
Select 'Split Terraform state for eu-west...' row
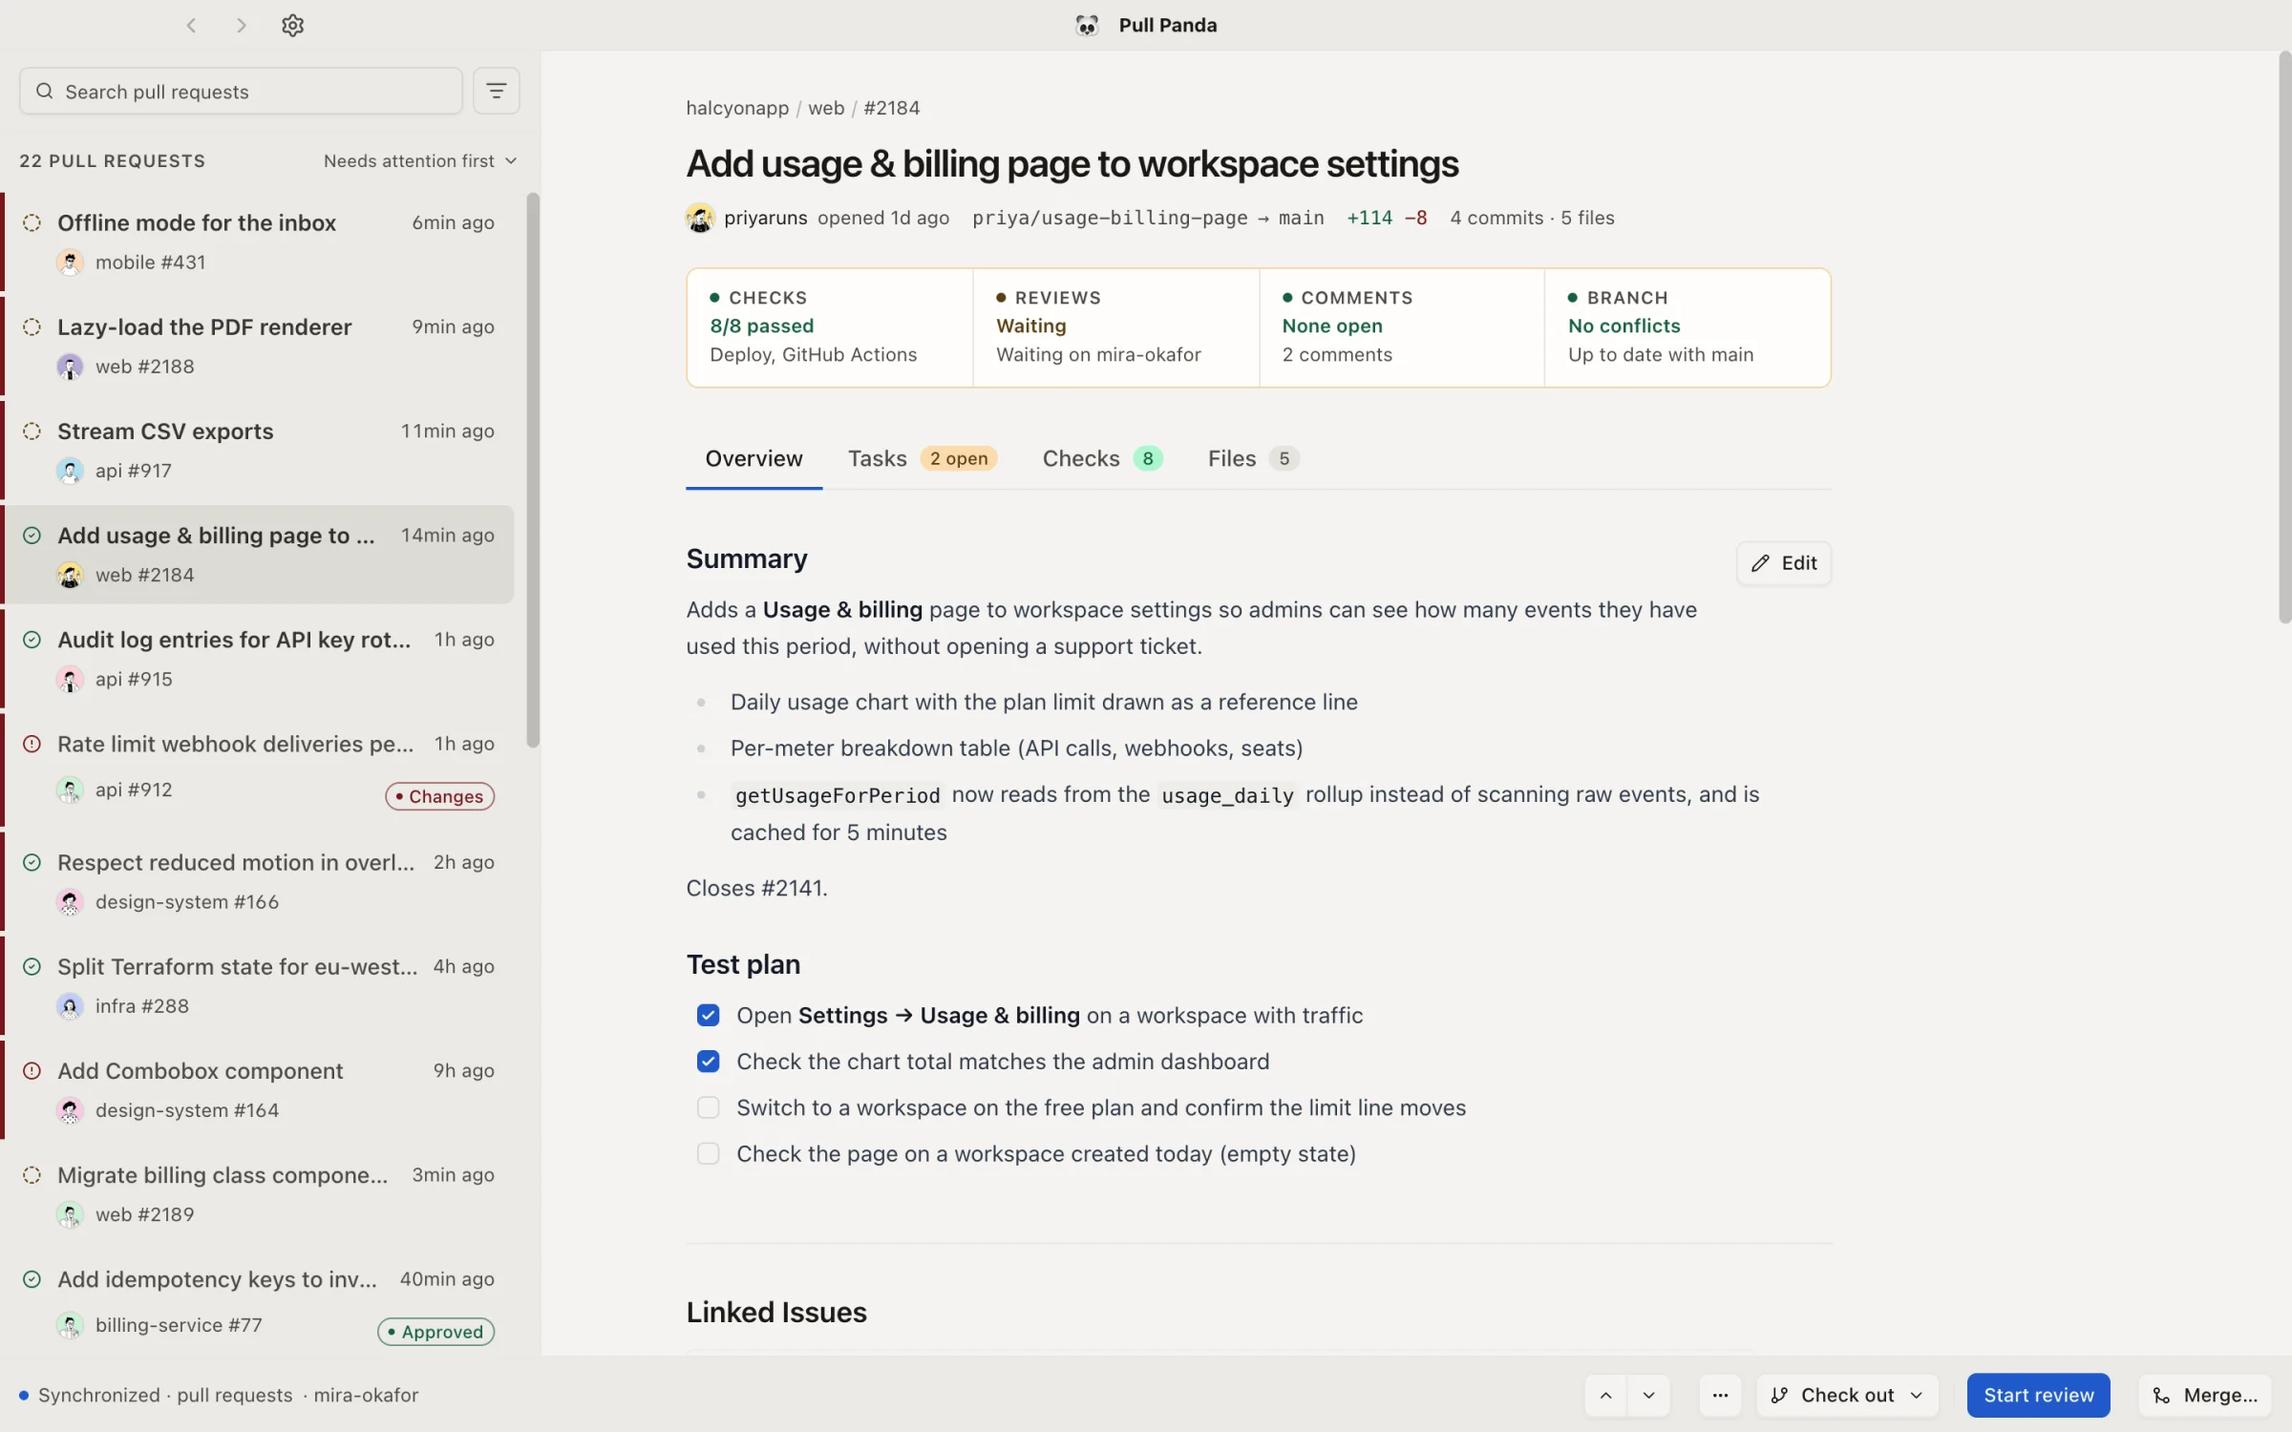pos(258,986)
